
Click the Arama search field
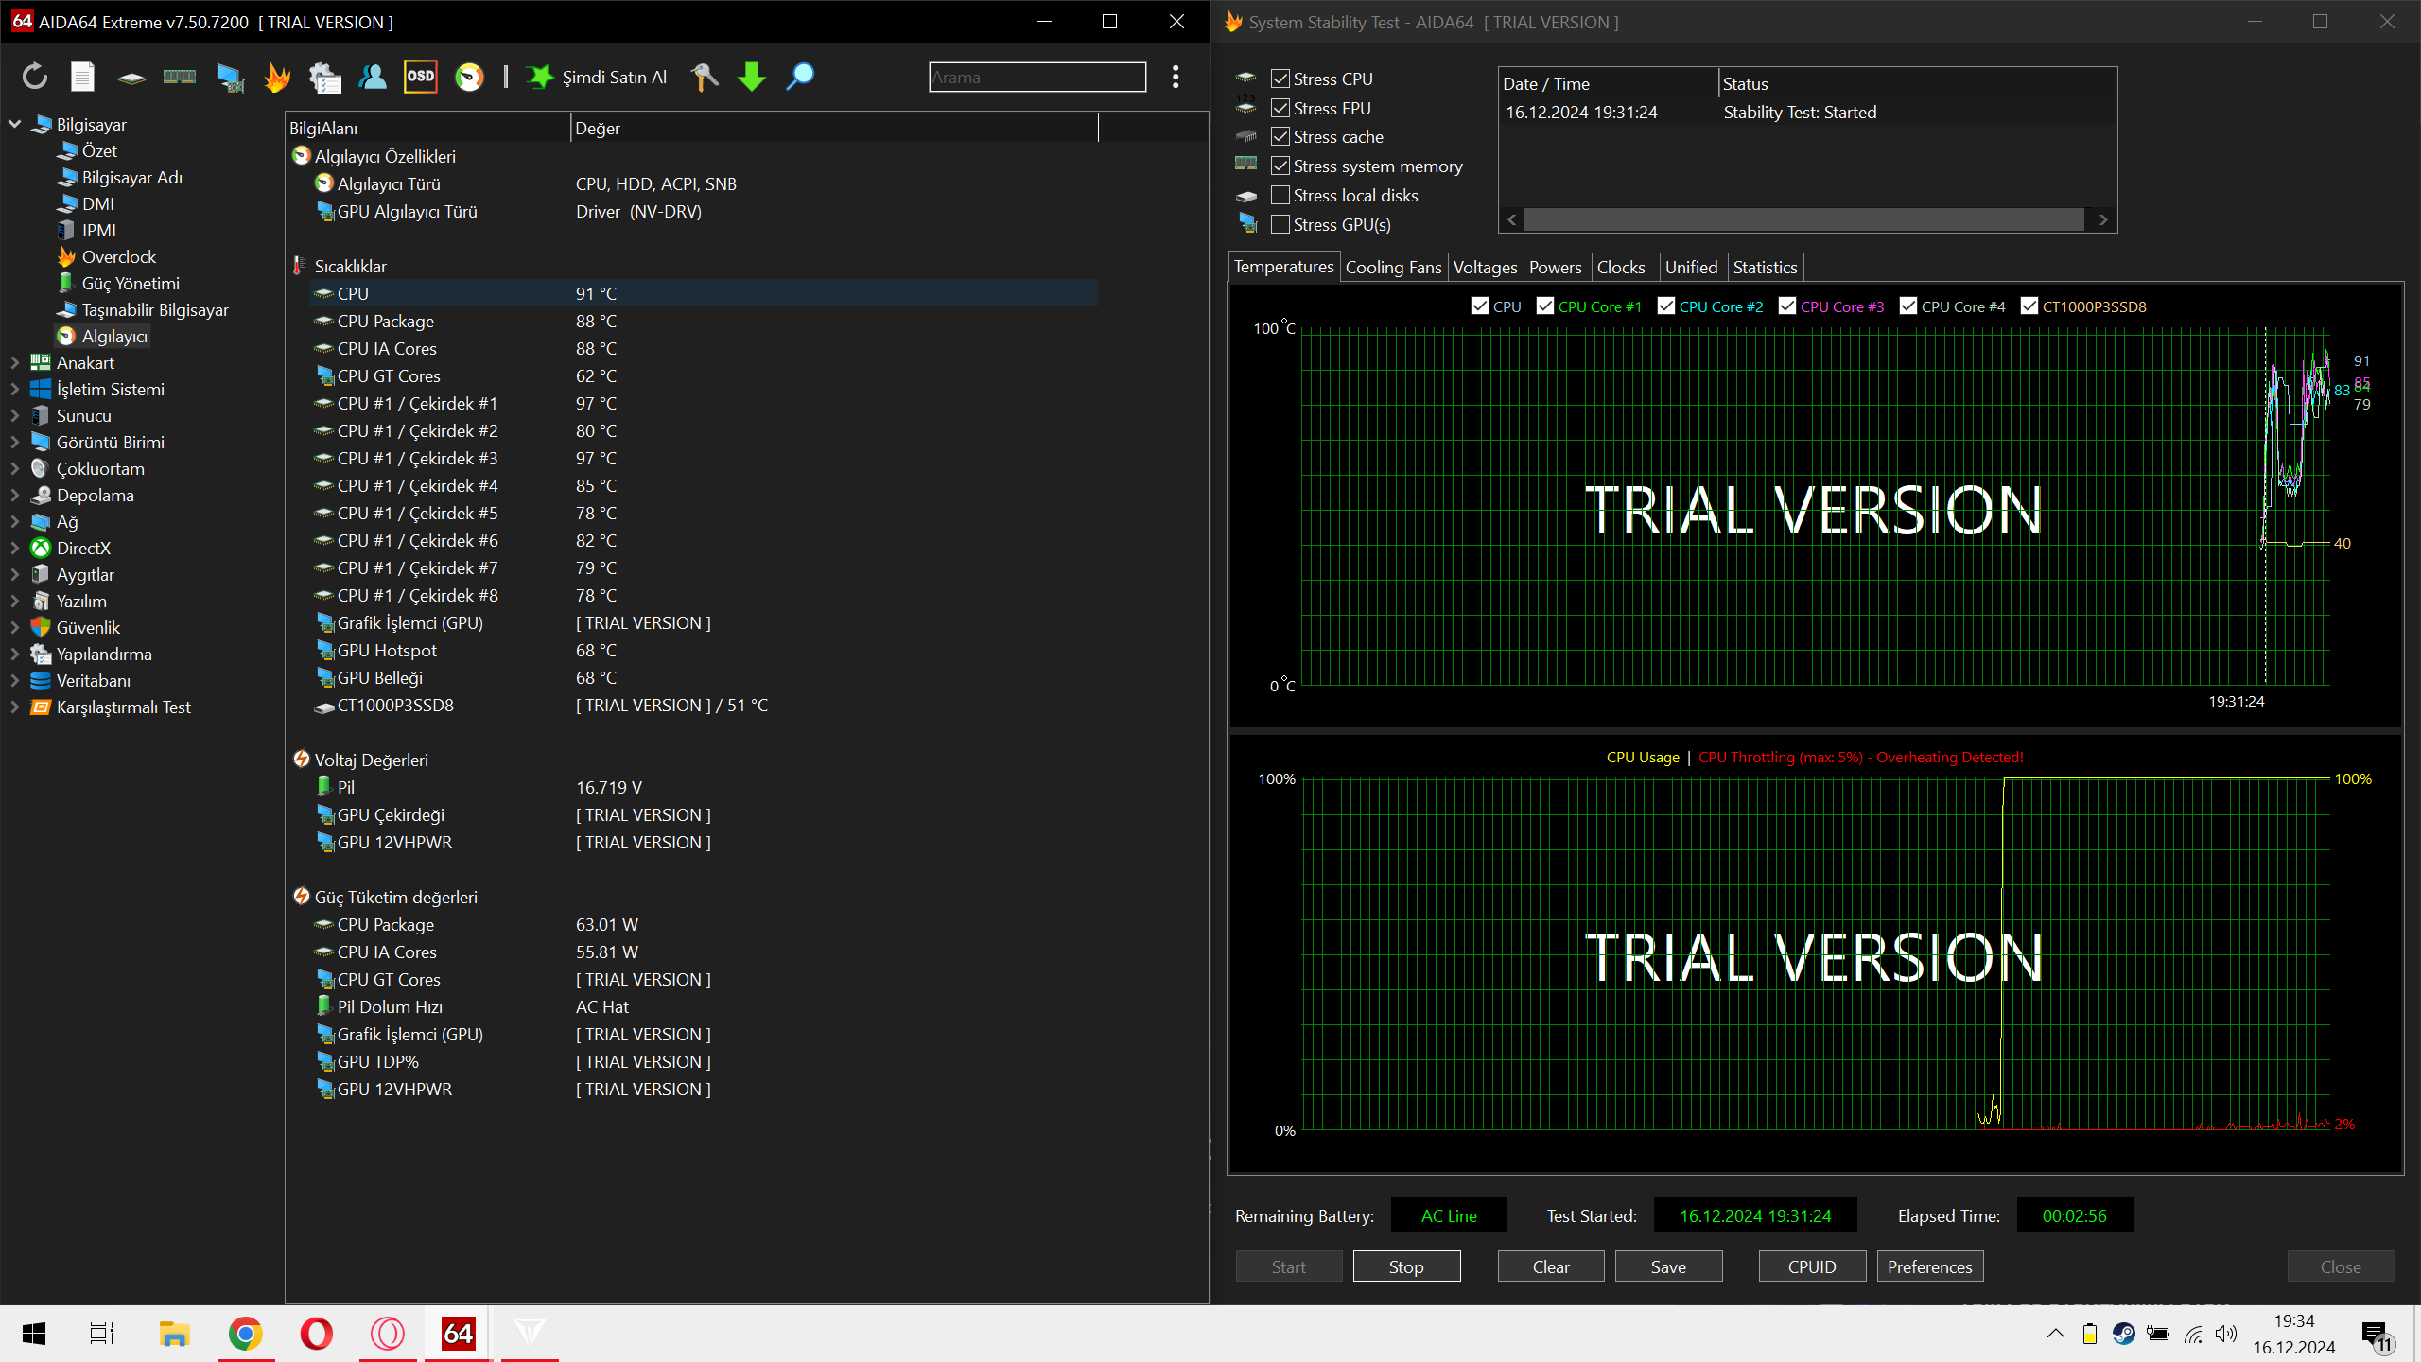tap(1037, 78)
